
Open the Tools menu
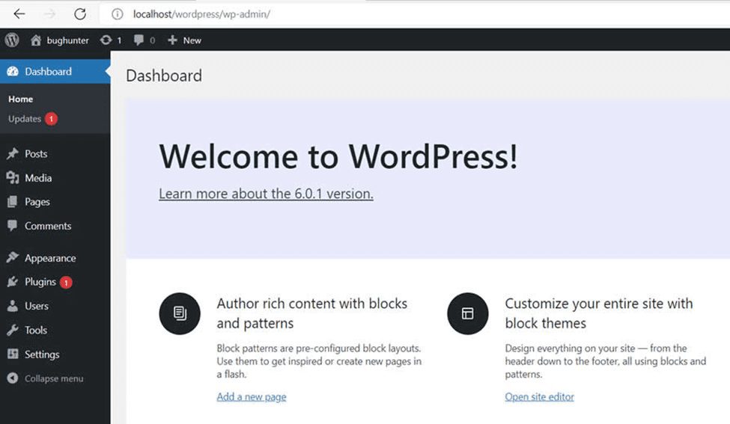[36, 330]
